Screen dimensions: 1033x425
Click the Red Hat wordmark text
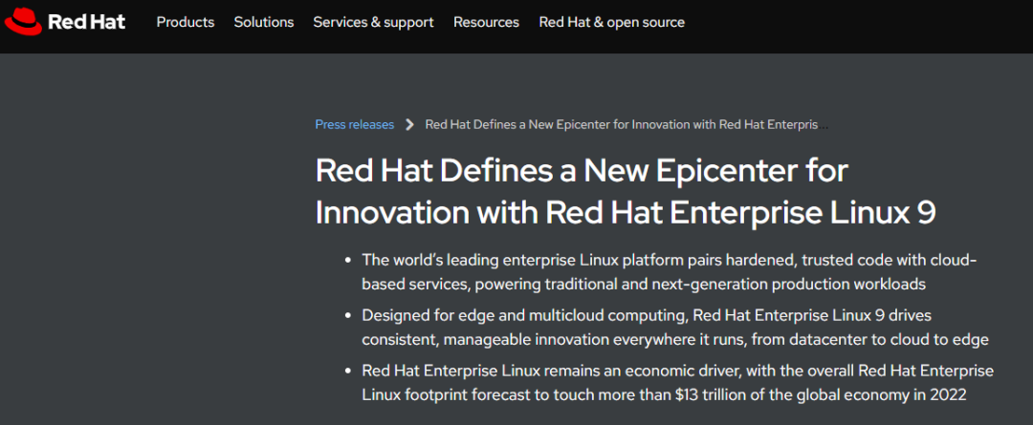[86, 22]
